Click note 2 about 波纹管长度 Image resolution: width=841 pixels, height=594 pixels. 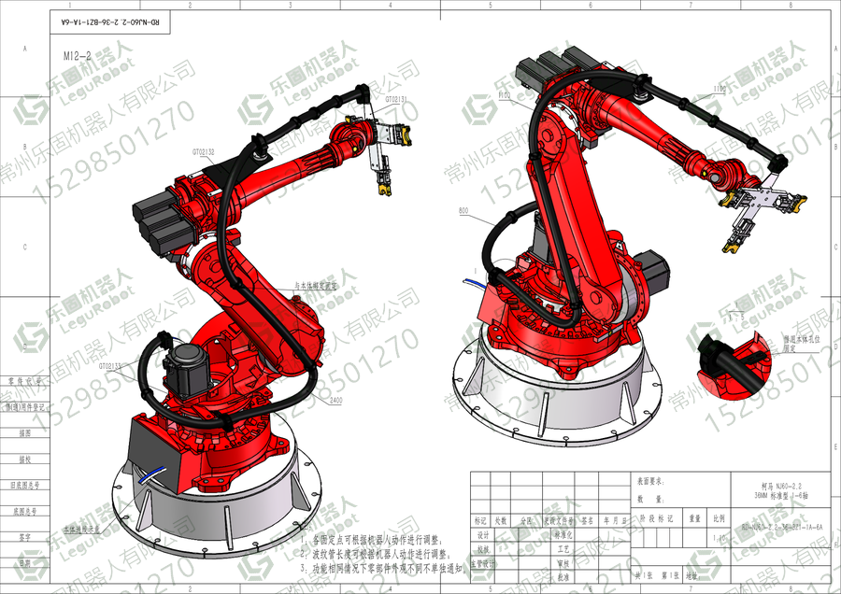pyautogui.click(x=377, y=555)
